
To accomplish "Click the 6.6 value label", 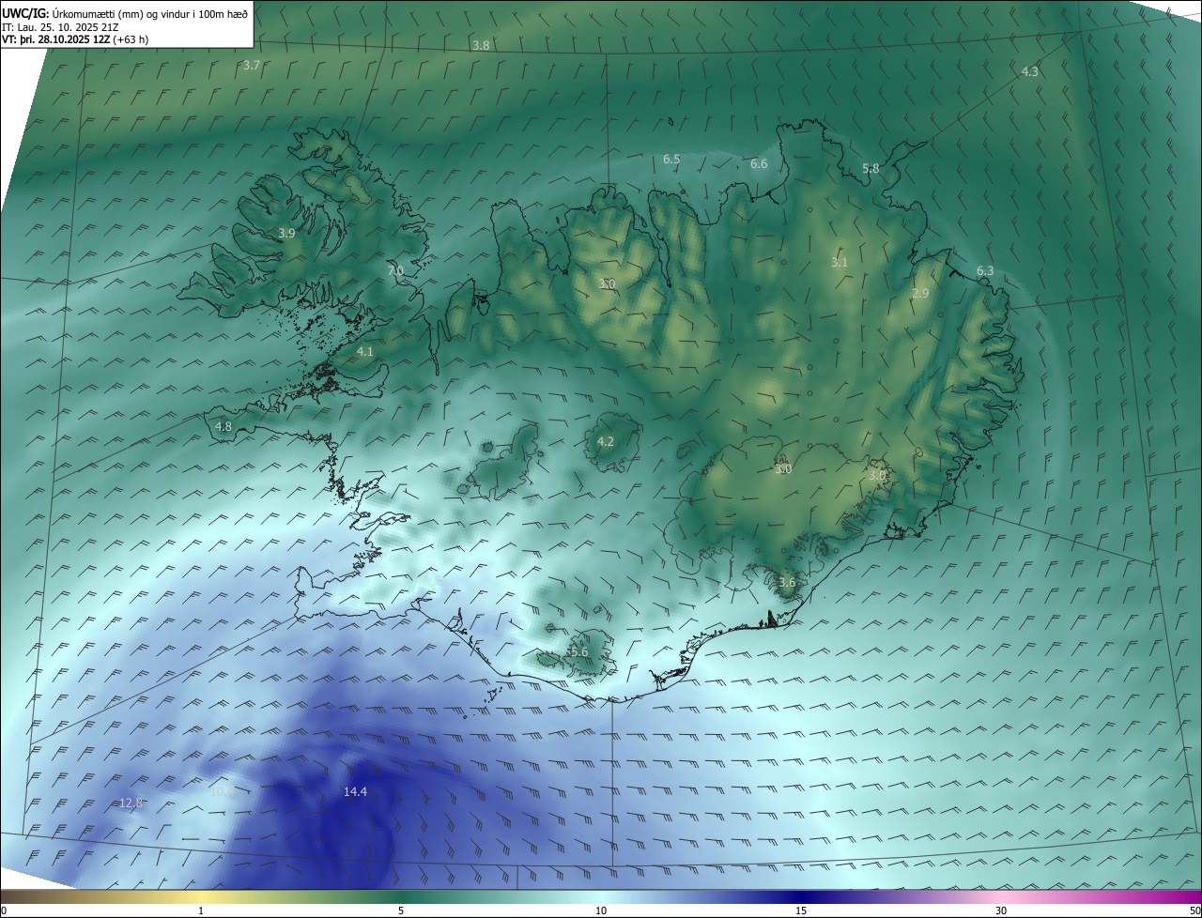I will click(759, 164).
